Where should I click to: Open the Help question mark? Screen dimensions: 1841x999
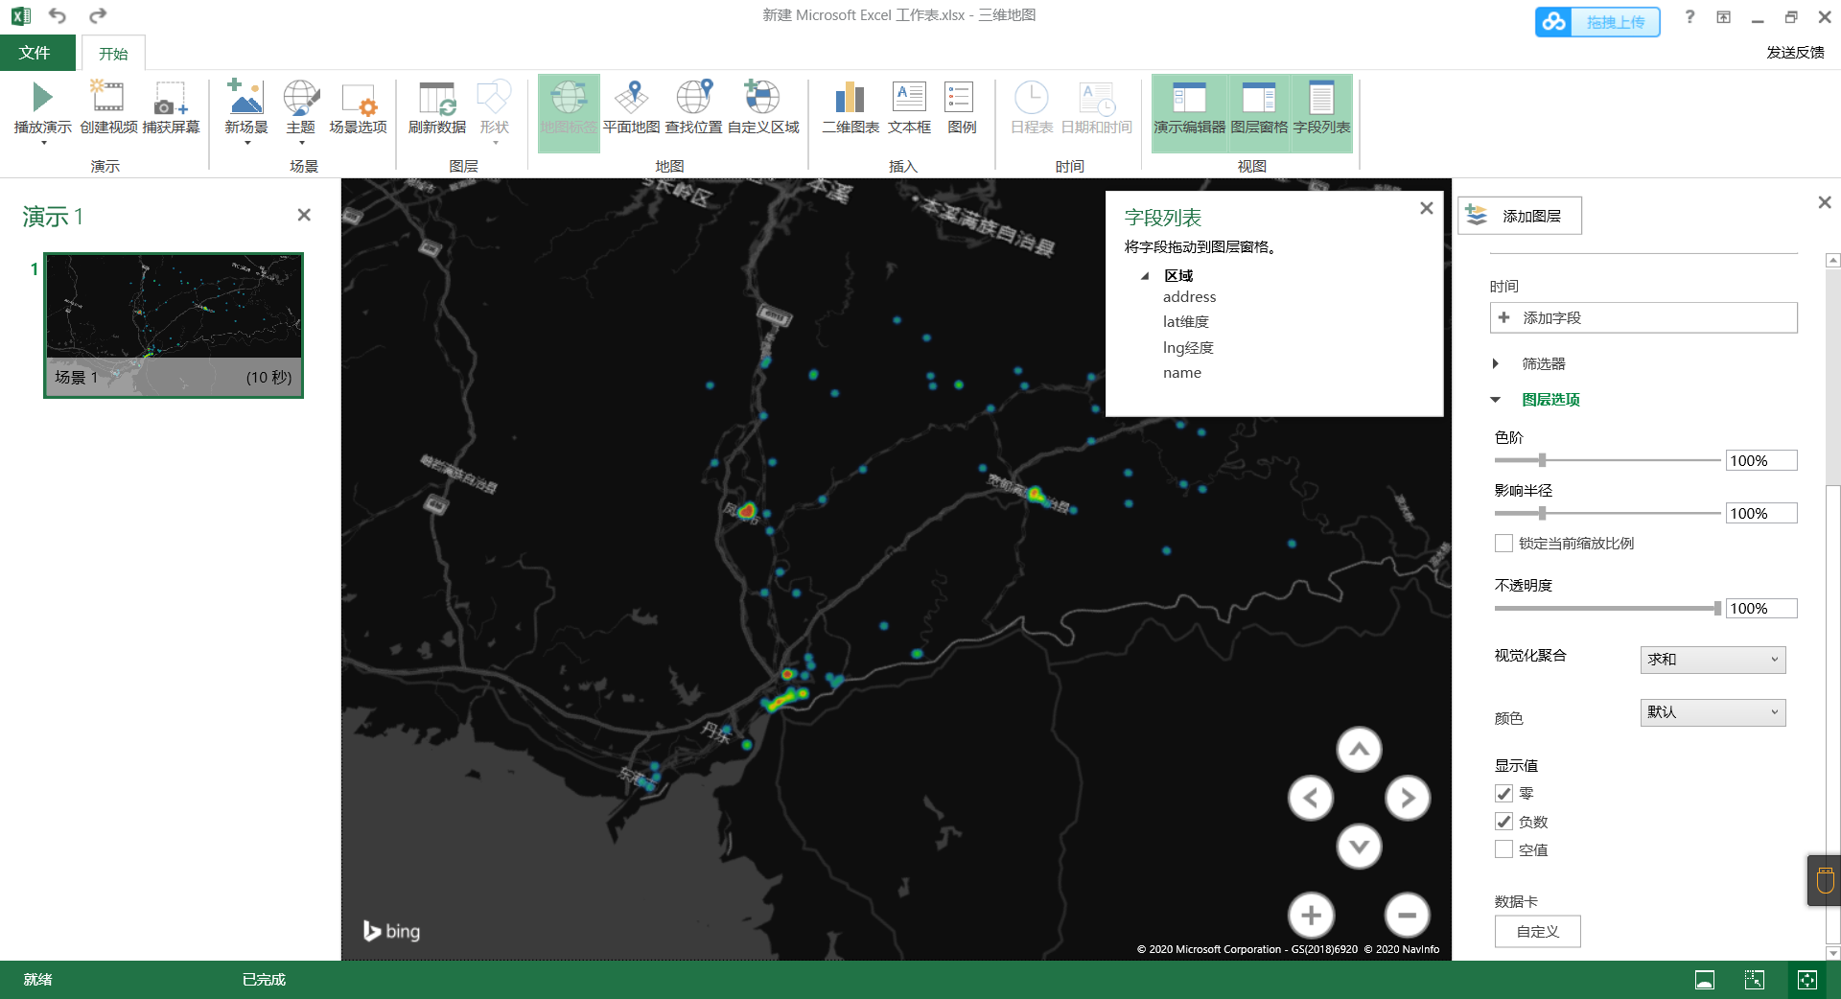tap(1690, 16)
